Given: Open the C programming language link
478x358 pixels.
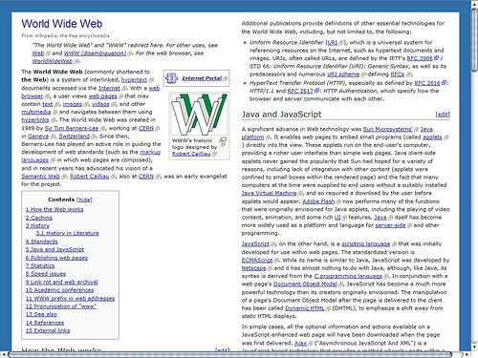Looking at the screenshot, I should 348,276.
